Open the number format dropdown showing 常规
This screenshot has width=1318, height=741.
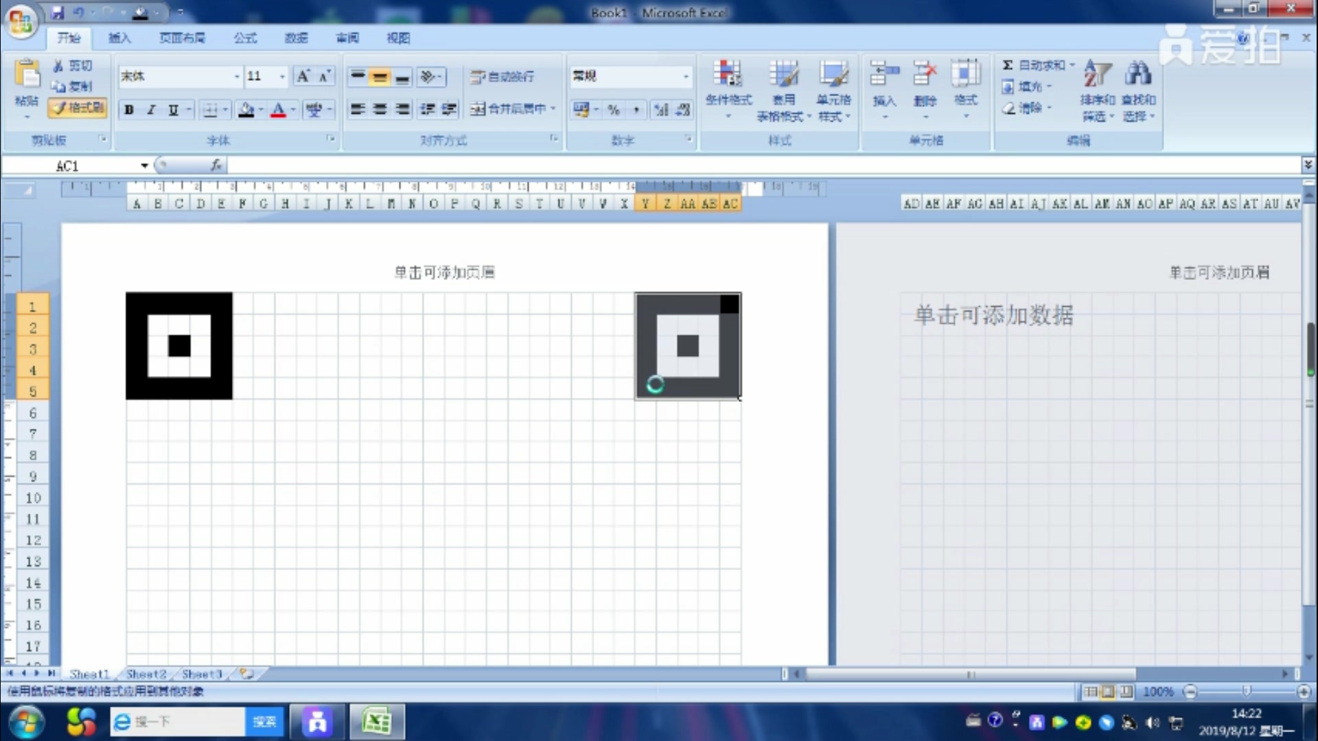point(687,76)
